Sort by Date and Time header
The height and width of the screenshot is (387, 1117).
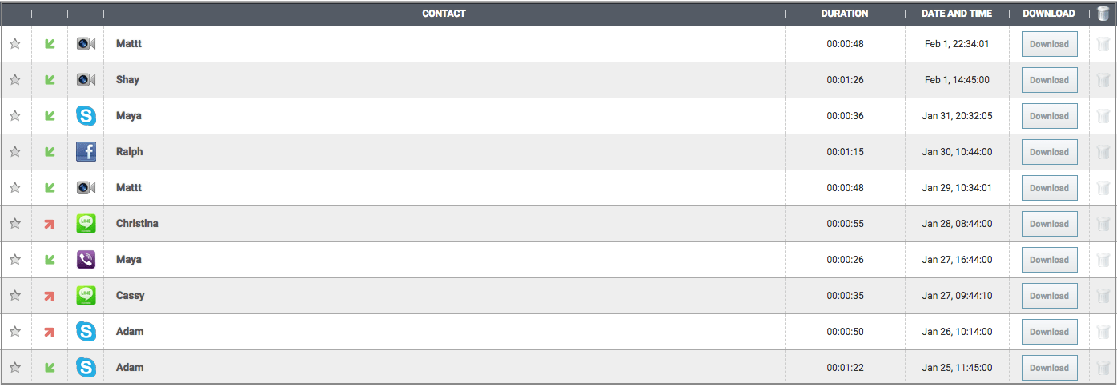click(957, 14)
